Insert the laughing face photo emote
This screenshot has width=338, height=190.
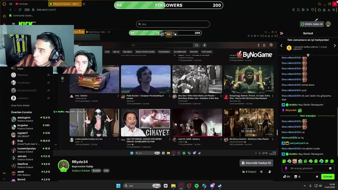(295, 161)
